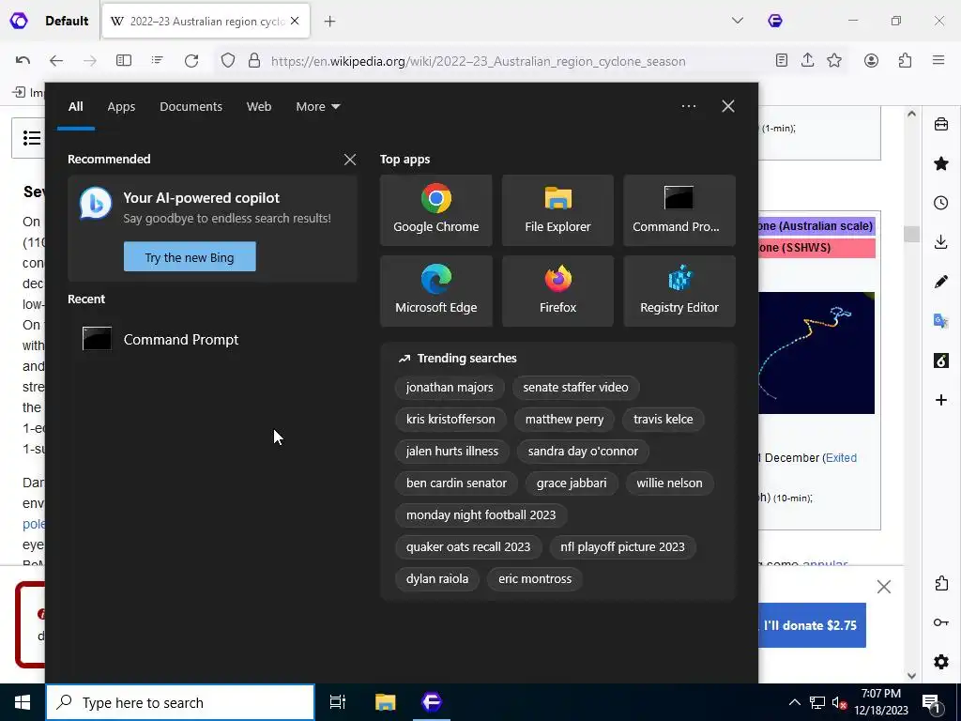This screenshot has width=961, height=721.
Task: Search trending topic willie nelson
Action: pos(669,483)
